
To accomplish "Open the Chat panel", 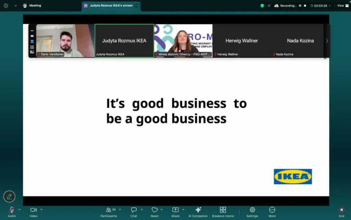I will point(134,210).
